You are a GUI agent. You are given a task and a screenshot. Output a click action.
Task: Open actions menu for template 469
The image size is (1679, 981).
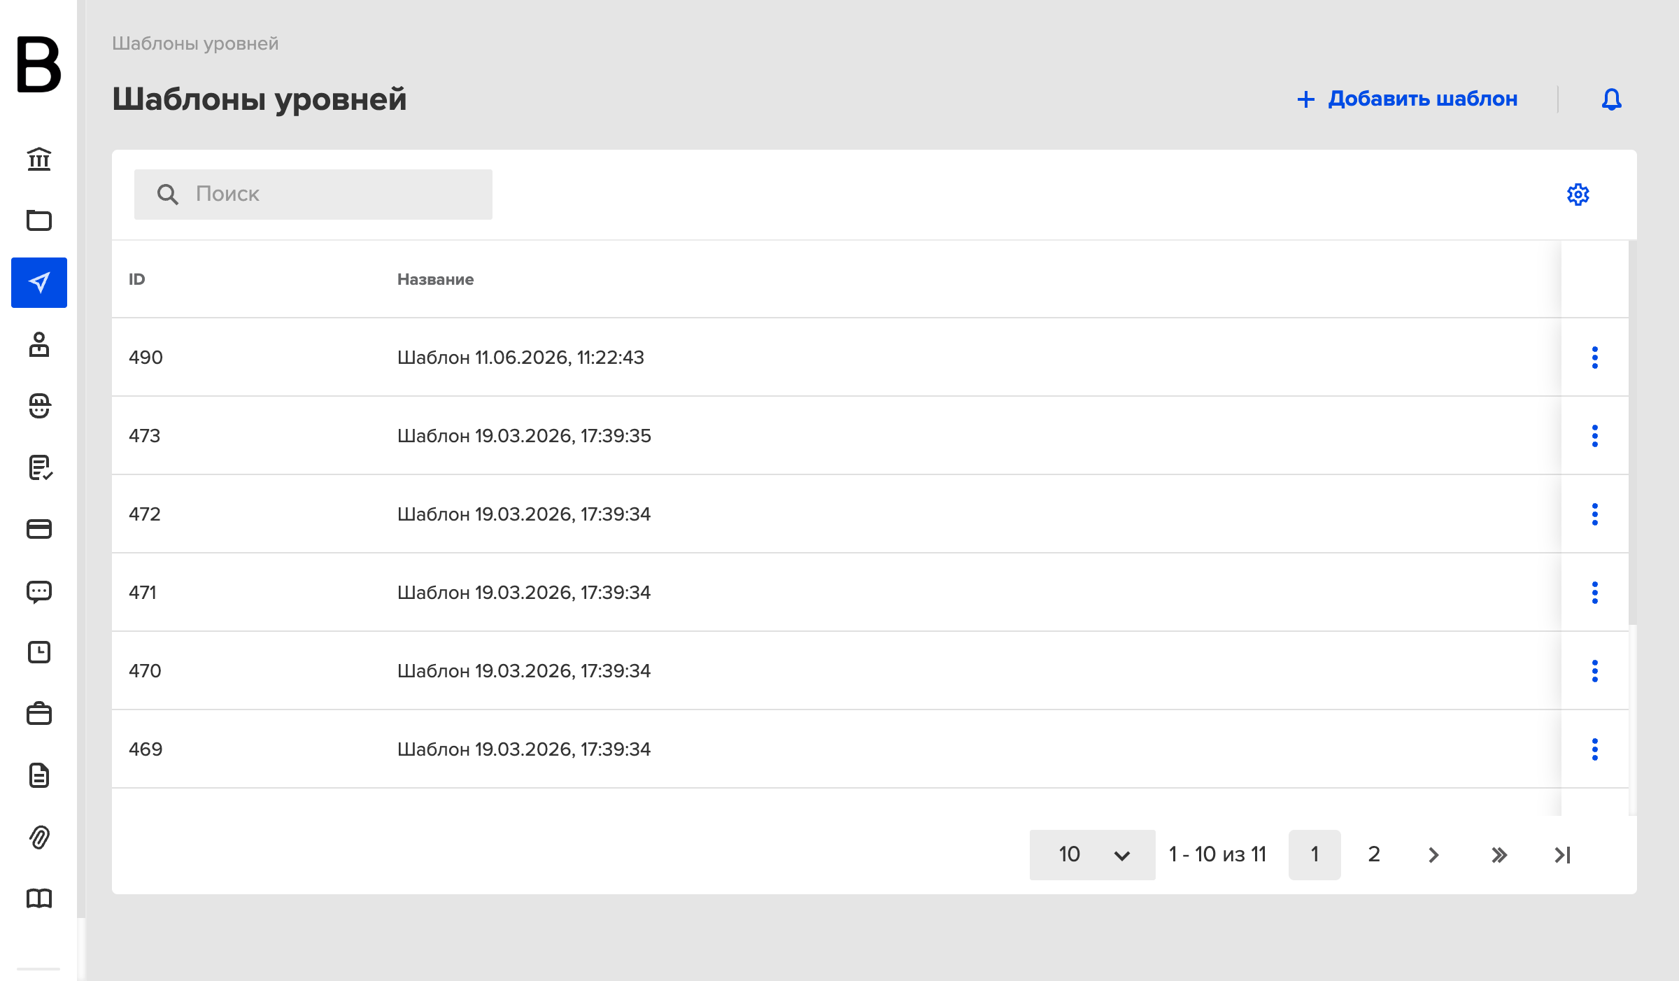point(1595,749)
